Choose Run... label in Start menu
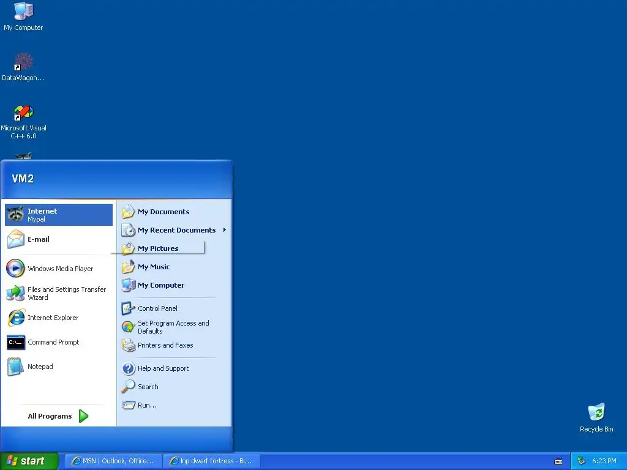 [147, 405]
